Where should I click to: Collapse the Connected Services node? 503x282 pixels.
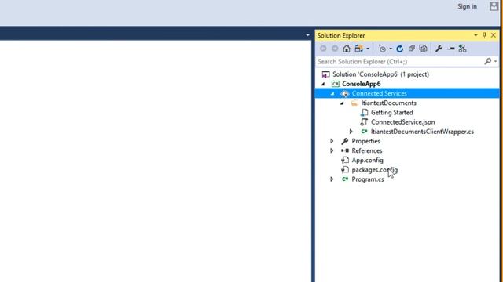coord(332,94)
